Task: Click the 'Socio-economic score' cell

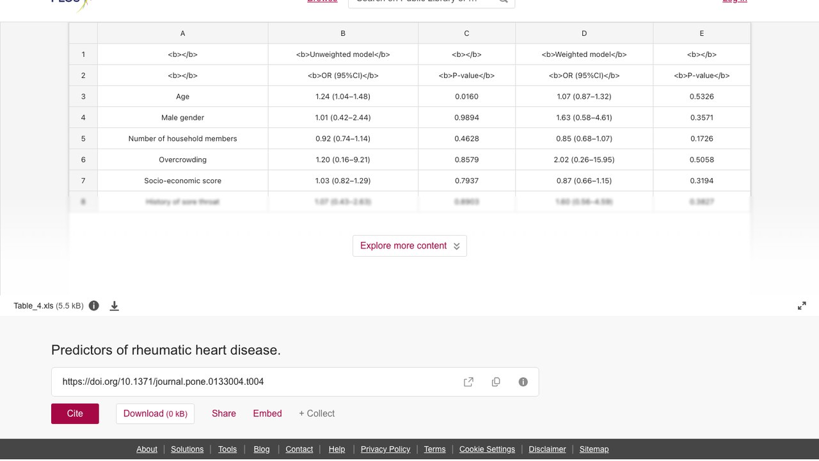Action: click(x=183, y=181)
